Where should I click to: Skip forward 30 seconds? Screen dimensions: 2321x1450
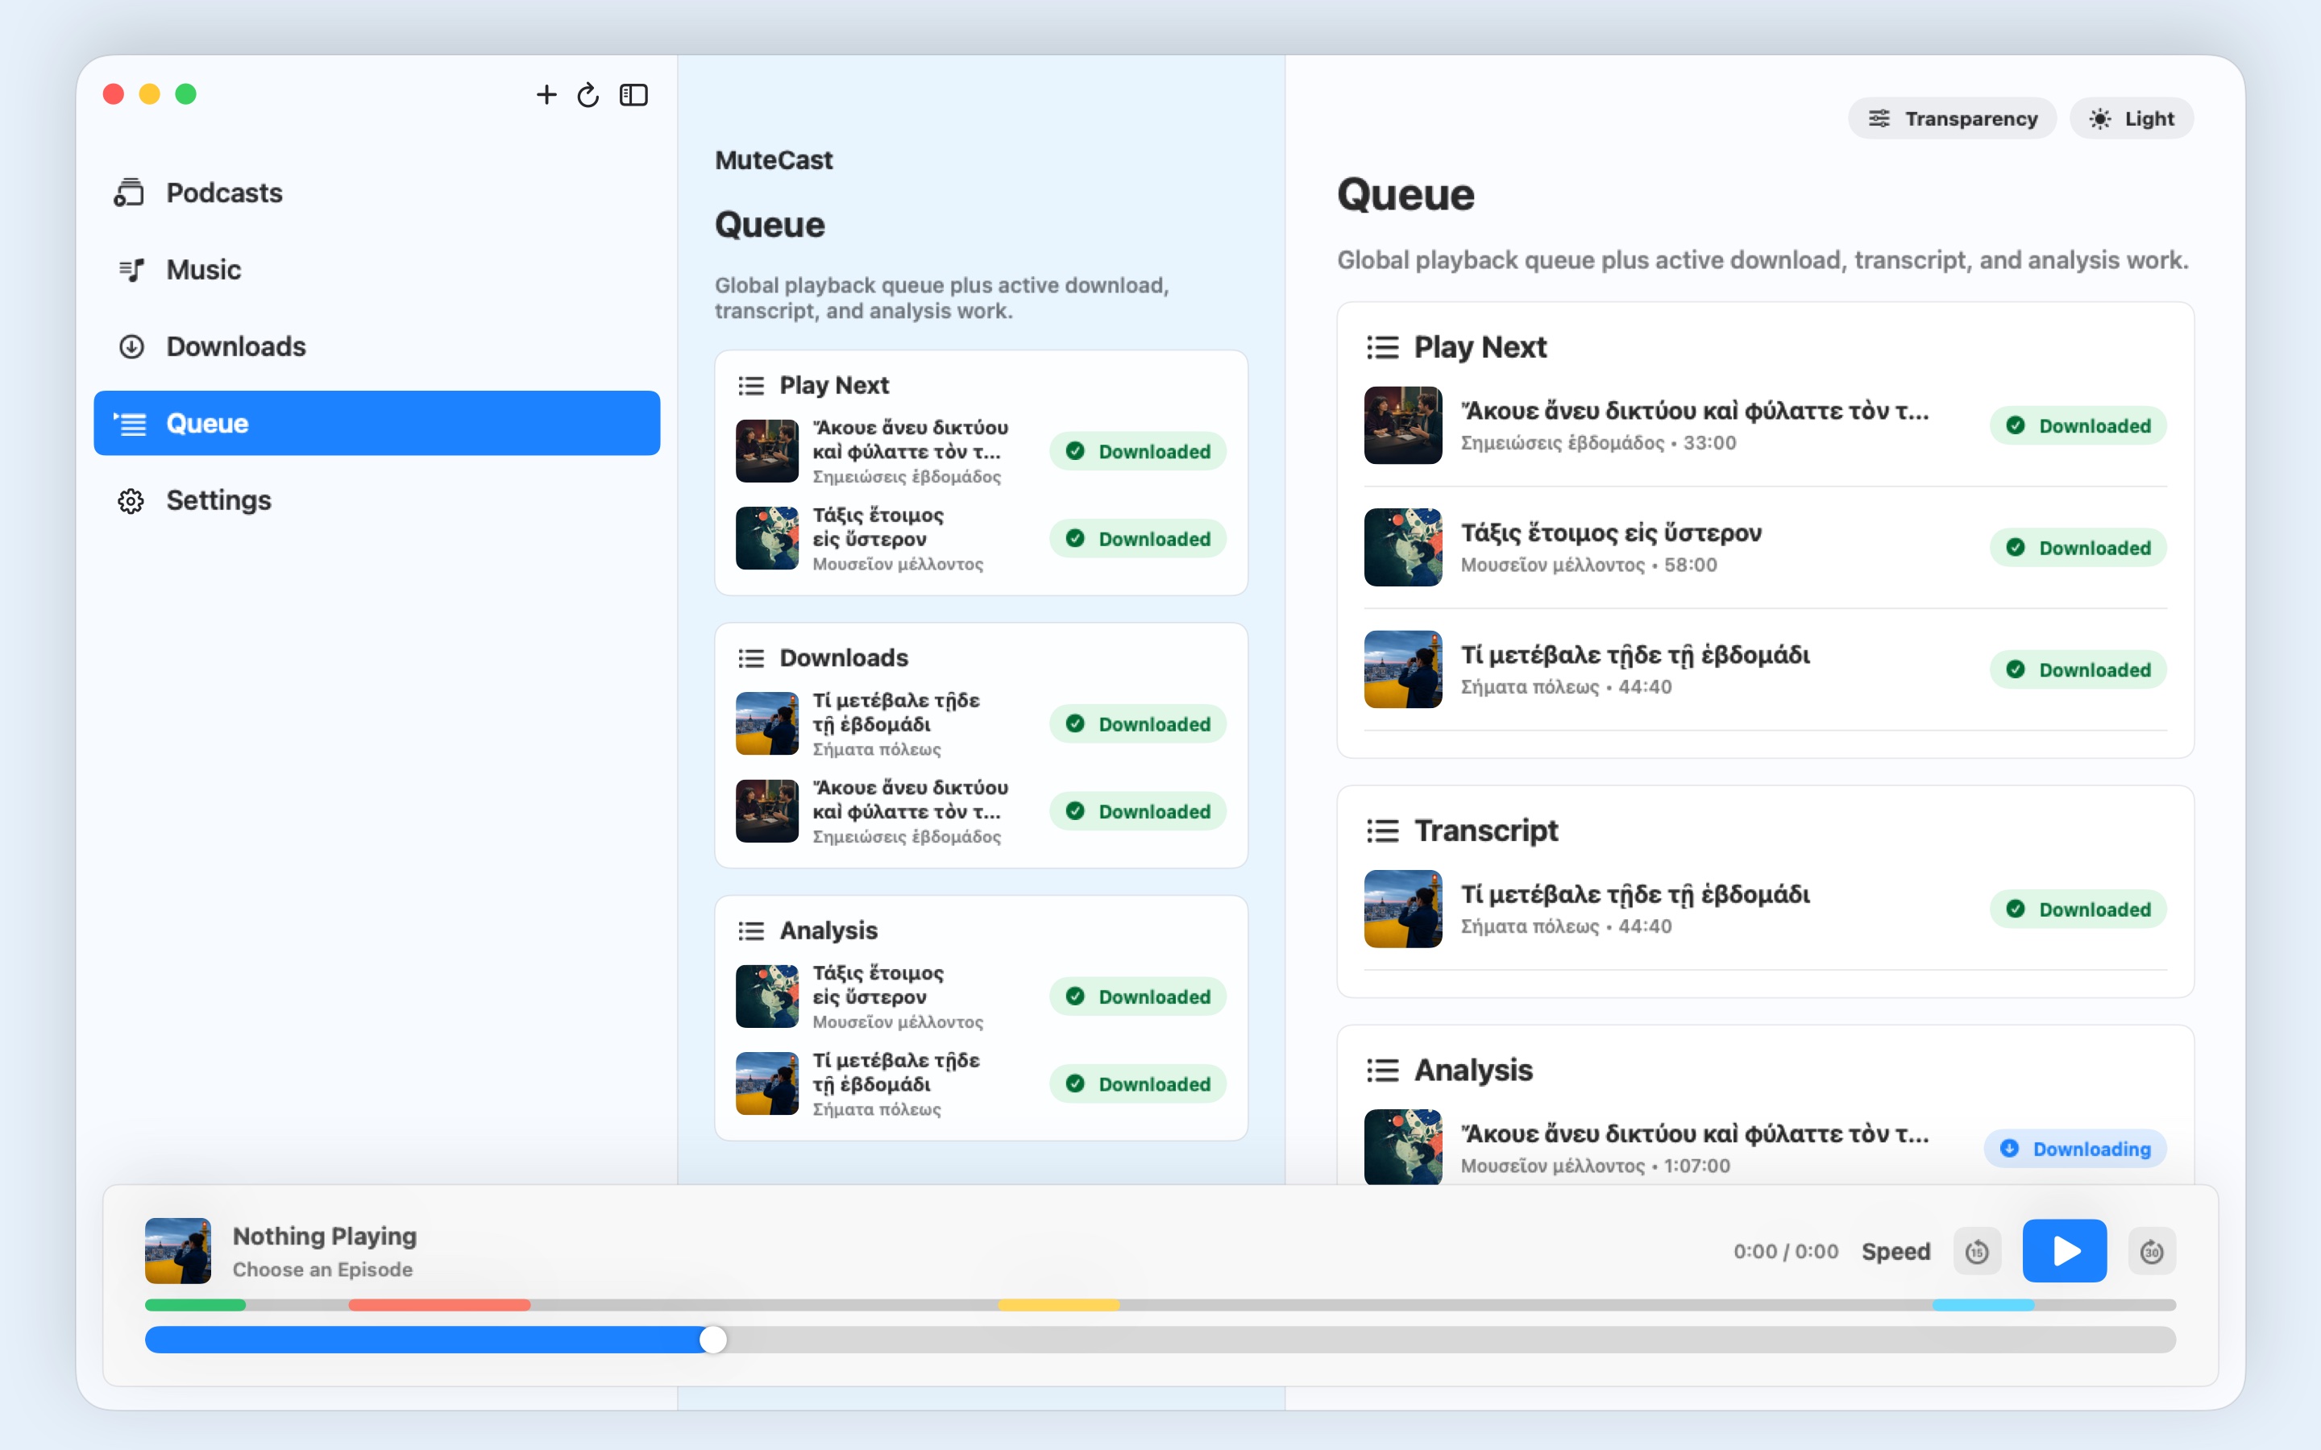coord(2151,1250)
